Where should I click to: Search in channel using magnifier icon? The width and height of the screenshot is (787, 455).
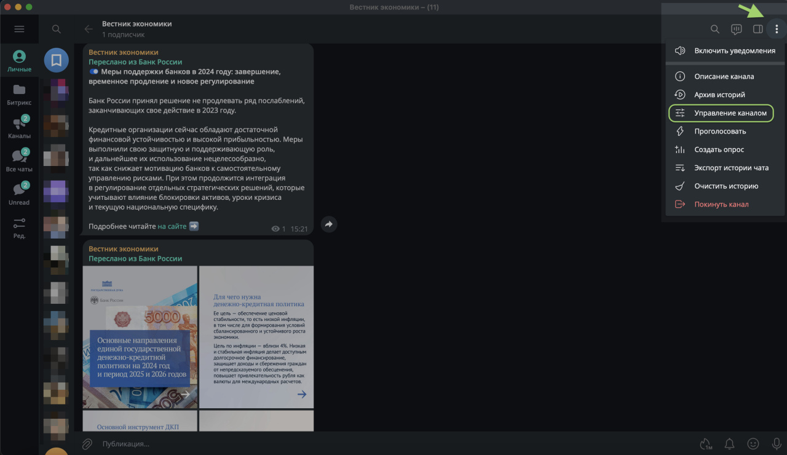click(x=715, y=29)
